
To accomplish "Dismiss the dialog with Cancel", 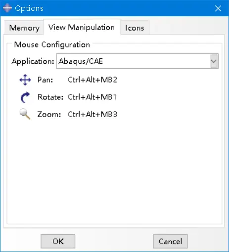I will [170, 241].
